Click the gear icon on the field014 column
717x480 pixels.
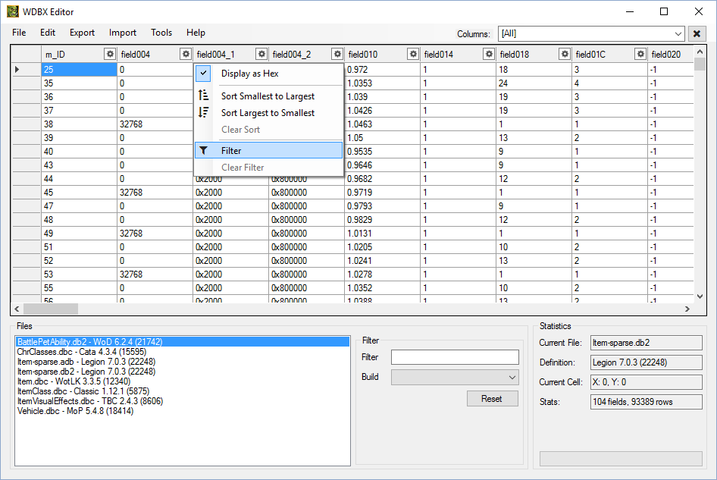click(489, 54)
